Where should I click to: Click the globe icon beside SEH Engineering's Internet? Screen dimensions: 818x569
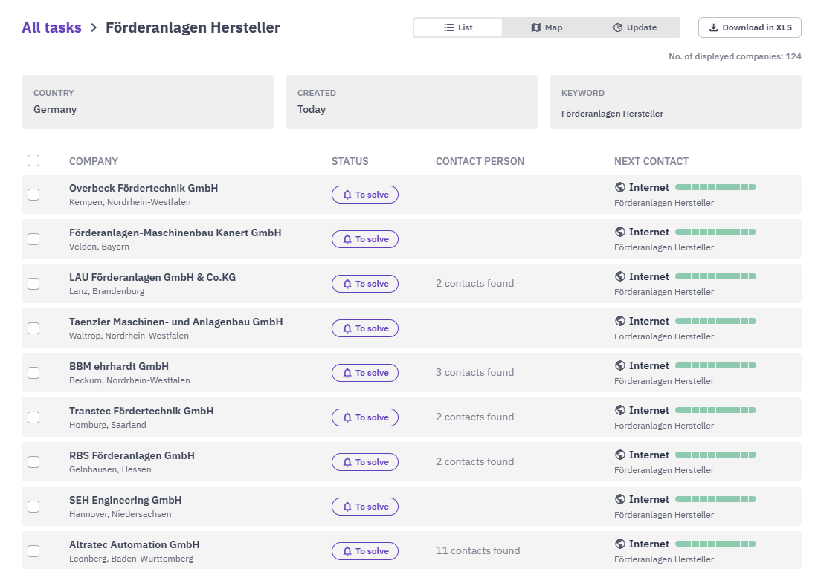[619, 499]
